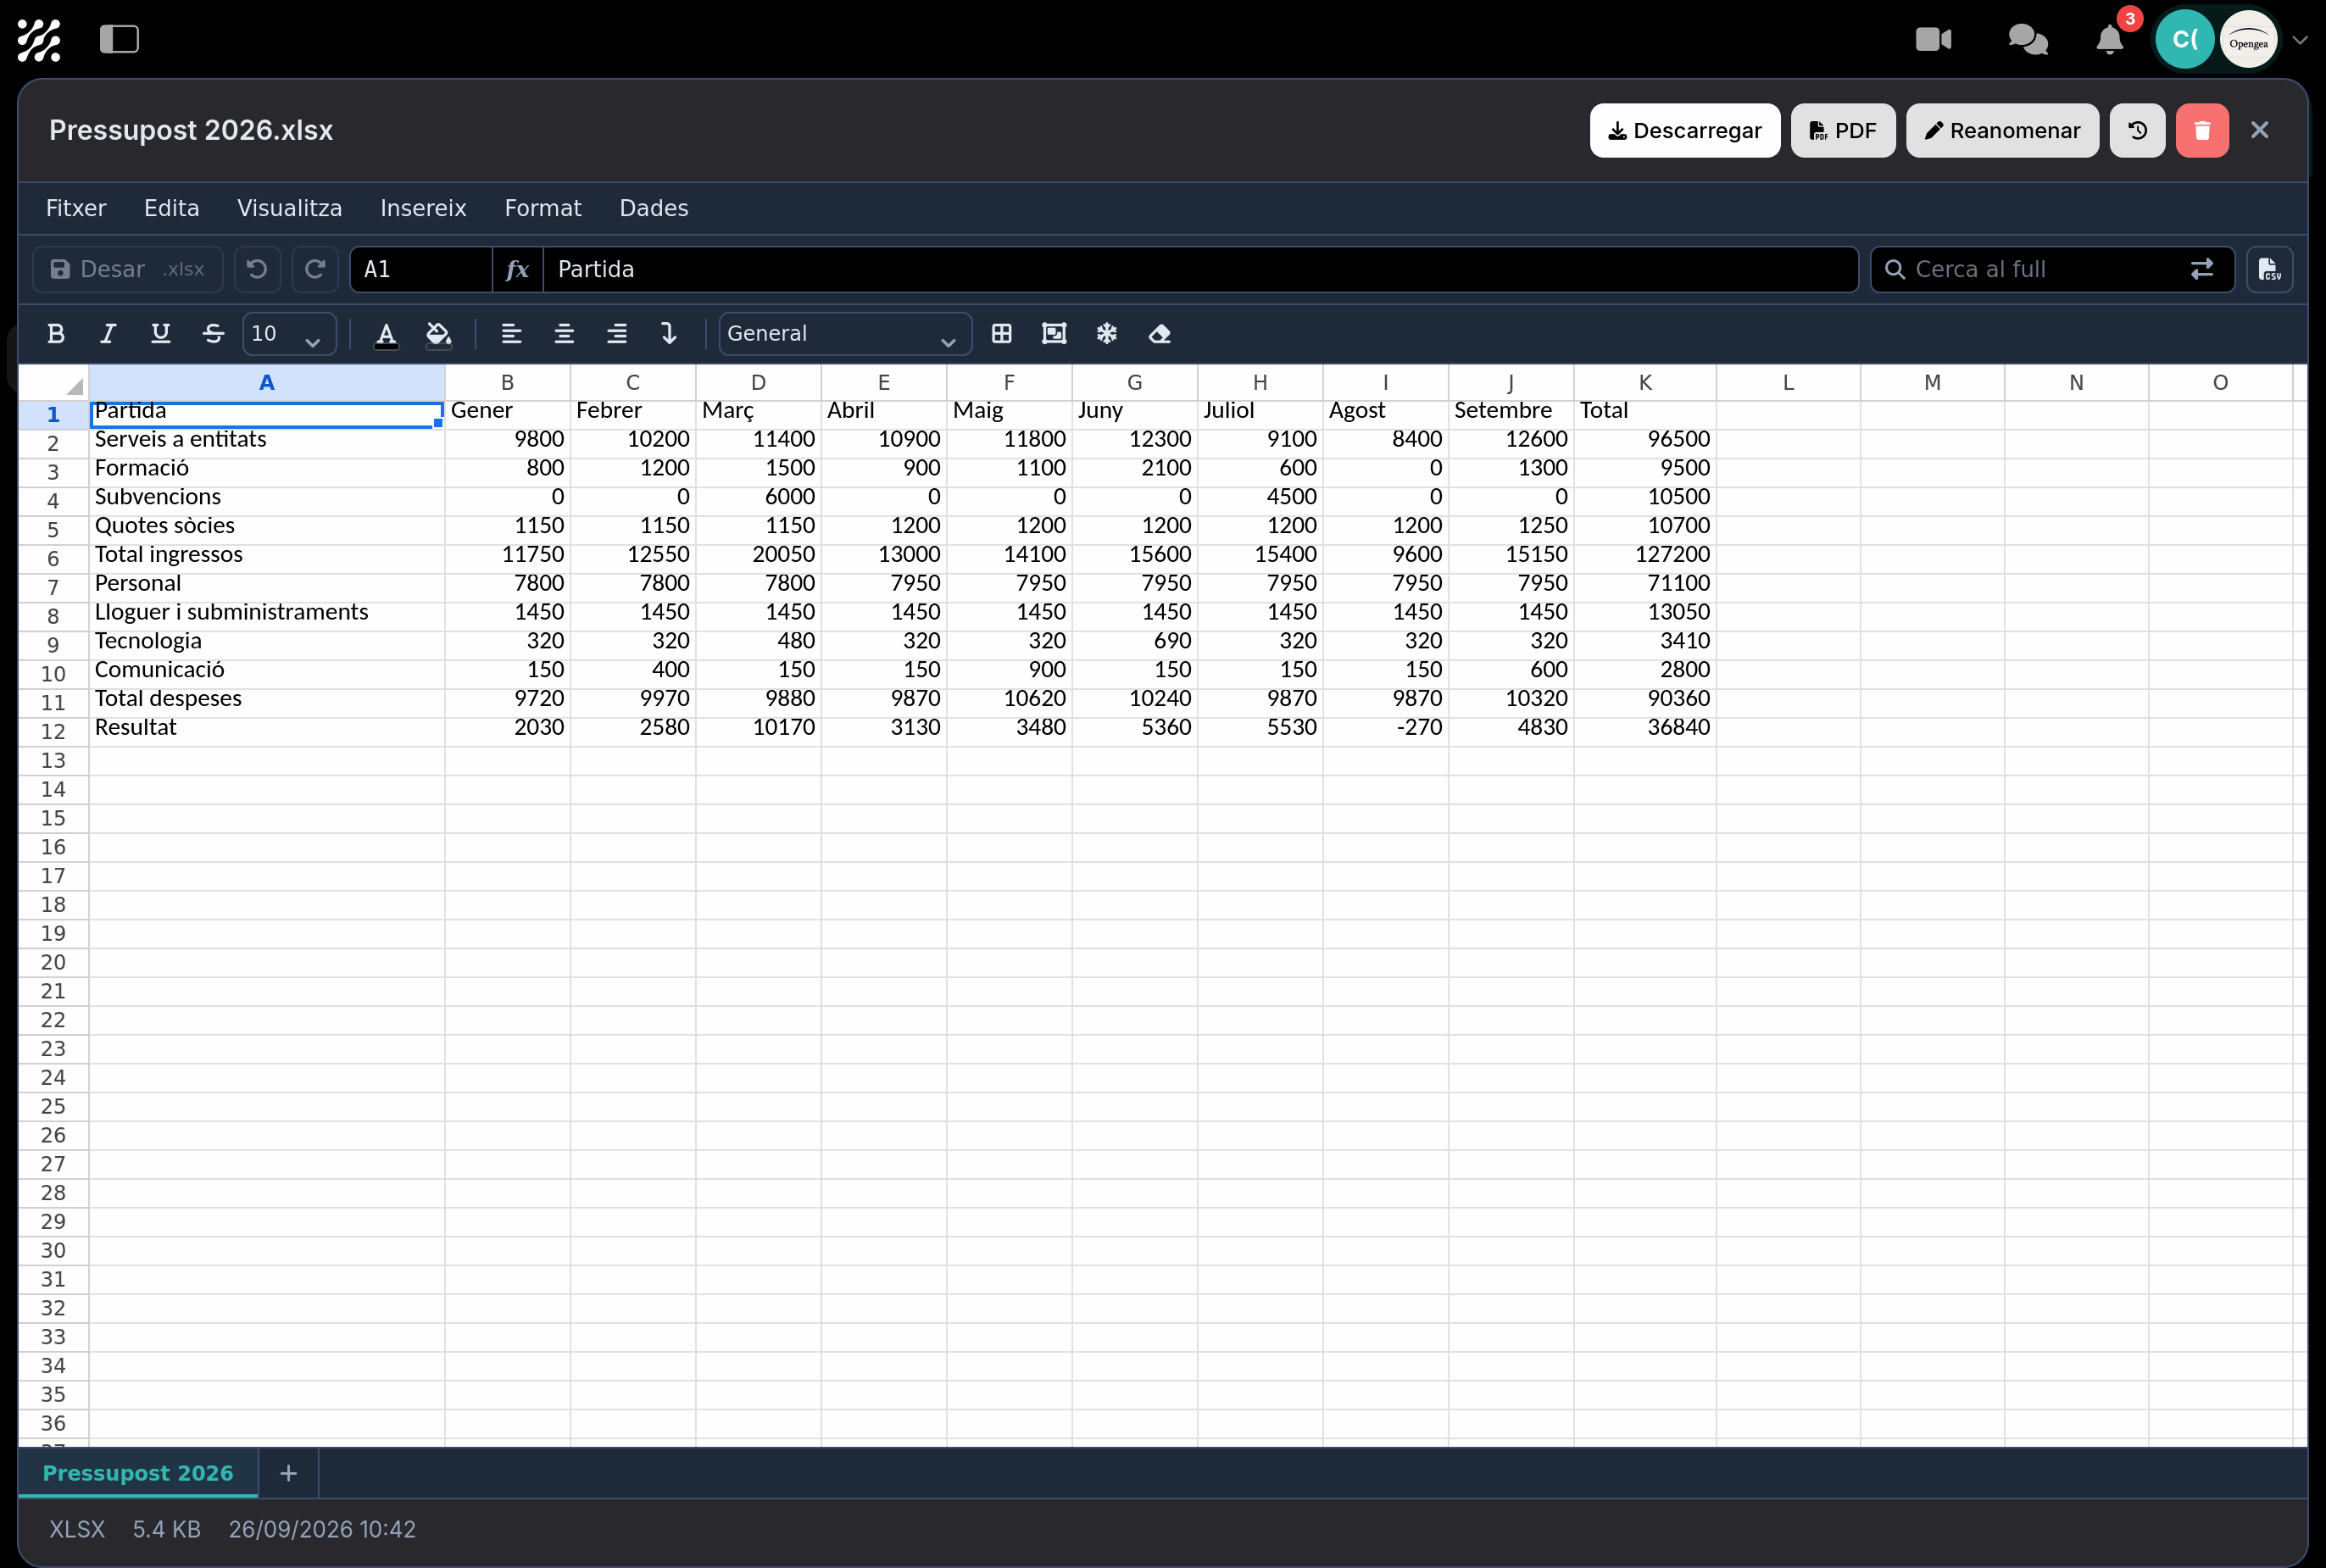Select the Pressupost 2026 sheet tab
2326x1568 pixels.
coord(138,1473)
